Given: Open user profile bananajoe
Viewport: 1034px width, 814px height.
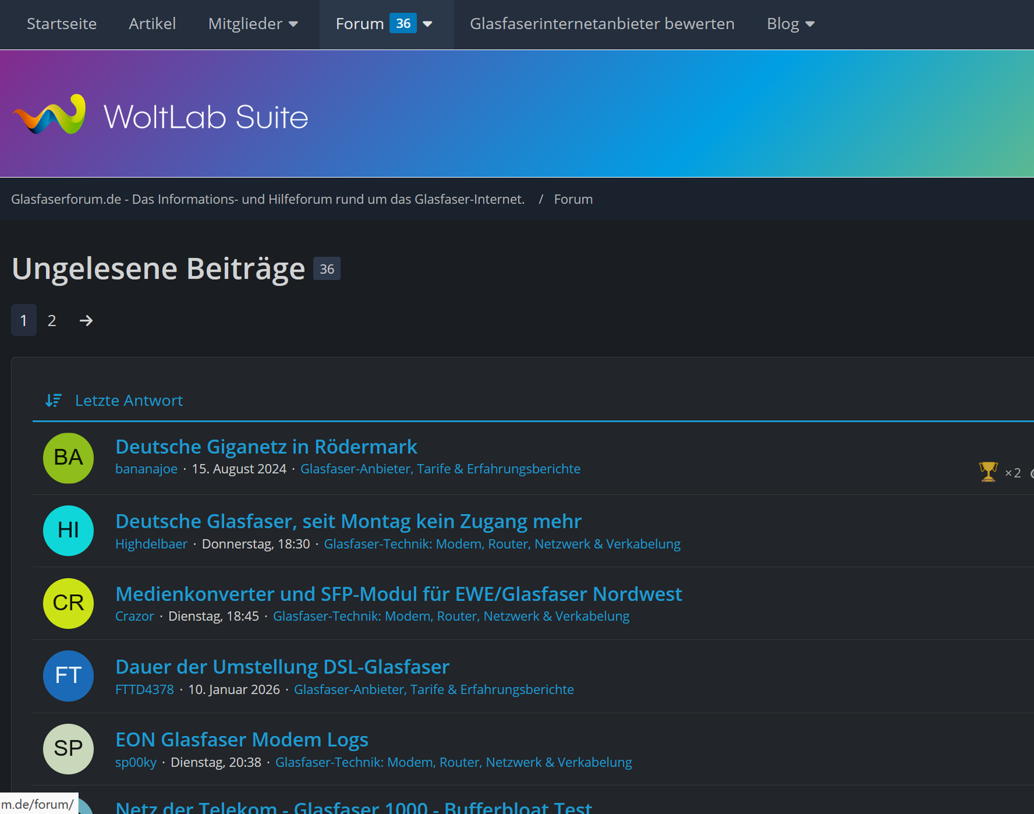Looking at the screenshot, I should pyautogui.click(x=147, y=469).
